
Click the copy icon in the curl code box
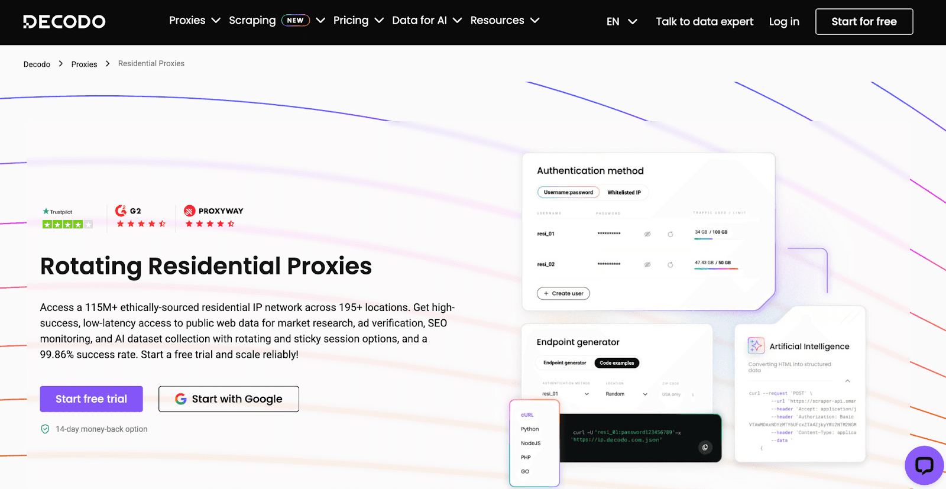[705, 448]
